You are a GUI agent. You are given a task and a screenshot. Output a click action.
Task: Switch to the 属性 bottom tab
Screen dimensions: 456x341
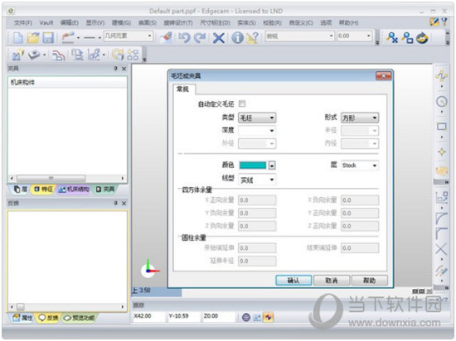22,318
